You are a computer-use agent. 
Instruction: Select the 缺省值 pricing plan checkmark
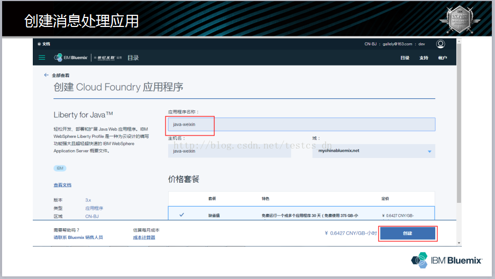(x=181, y=215)
